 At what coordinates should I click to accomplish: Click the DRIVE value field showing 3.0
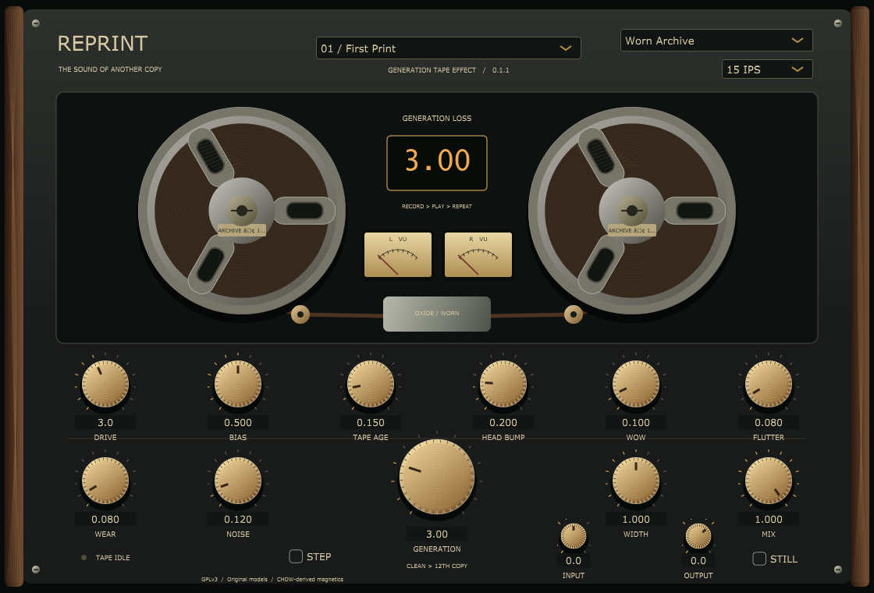[105, 422]
